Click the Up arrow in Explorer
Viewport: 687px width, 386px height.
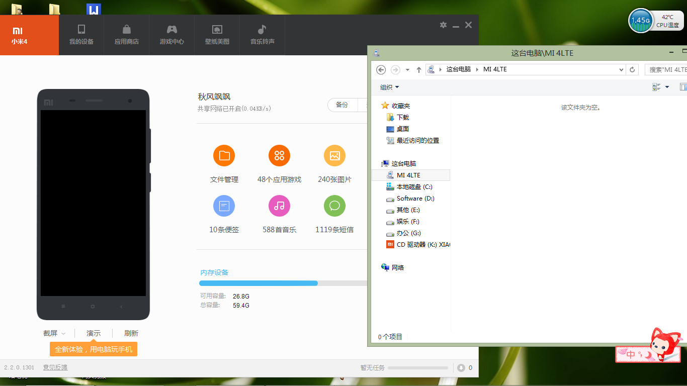tap(419, 69)
